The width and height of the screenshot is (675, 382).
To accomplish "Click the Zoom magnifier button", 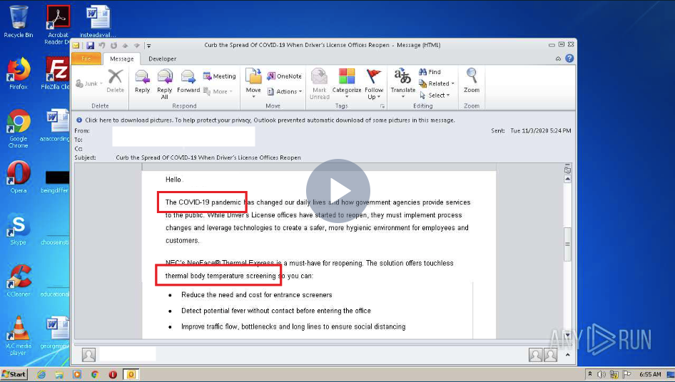I will coord(472,81).
